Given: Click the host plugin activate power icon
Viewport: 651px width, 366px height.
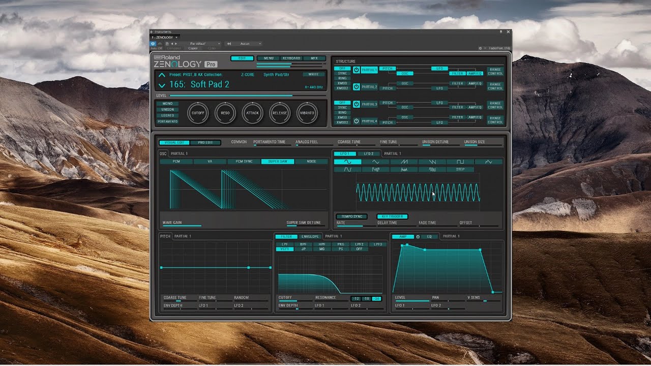Looking at the screenshot, I should 153,44.
